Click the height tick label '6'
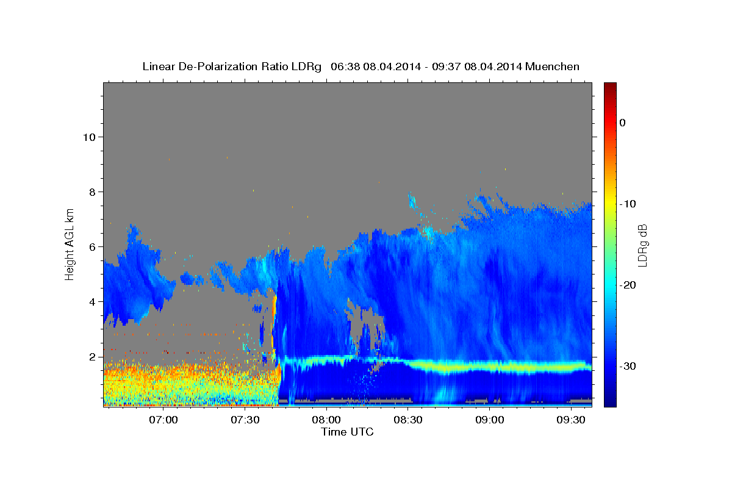This screenshot has height=488, width=732. 93,246
